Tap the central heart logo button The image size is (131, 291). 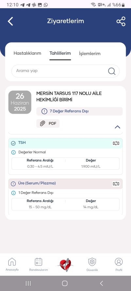pos(65,265)
